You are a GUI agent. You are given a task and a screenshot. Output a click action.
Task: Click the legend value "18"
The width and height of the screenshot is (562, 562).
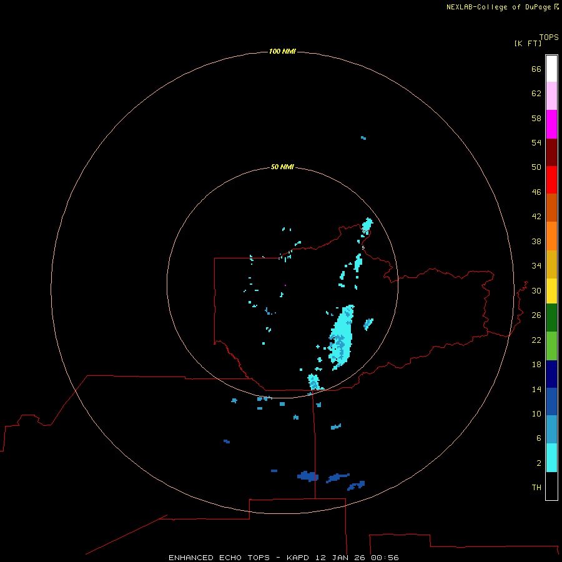(x=536, y=365)
